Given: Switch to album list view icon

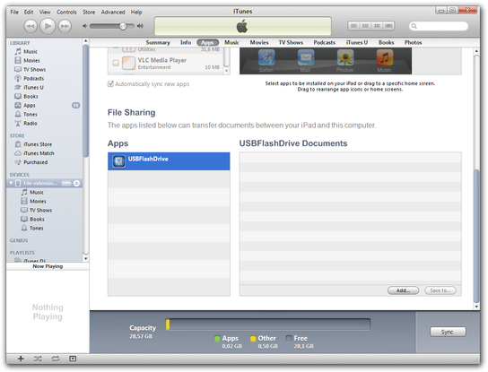Looking at the screenshot, I should click(x=365, y=26).
